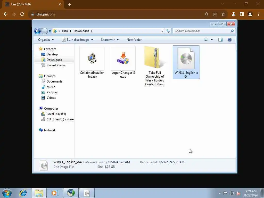
Task: Toggle the browser side panel
Action: (x=242, y=14)
